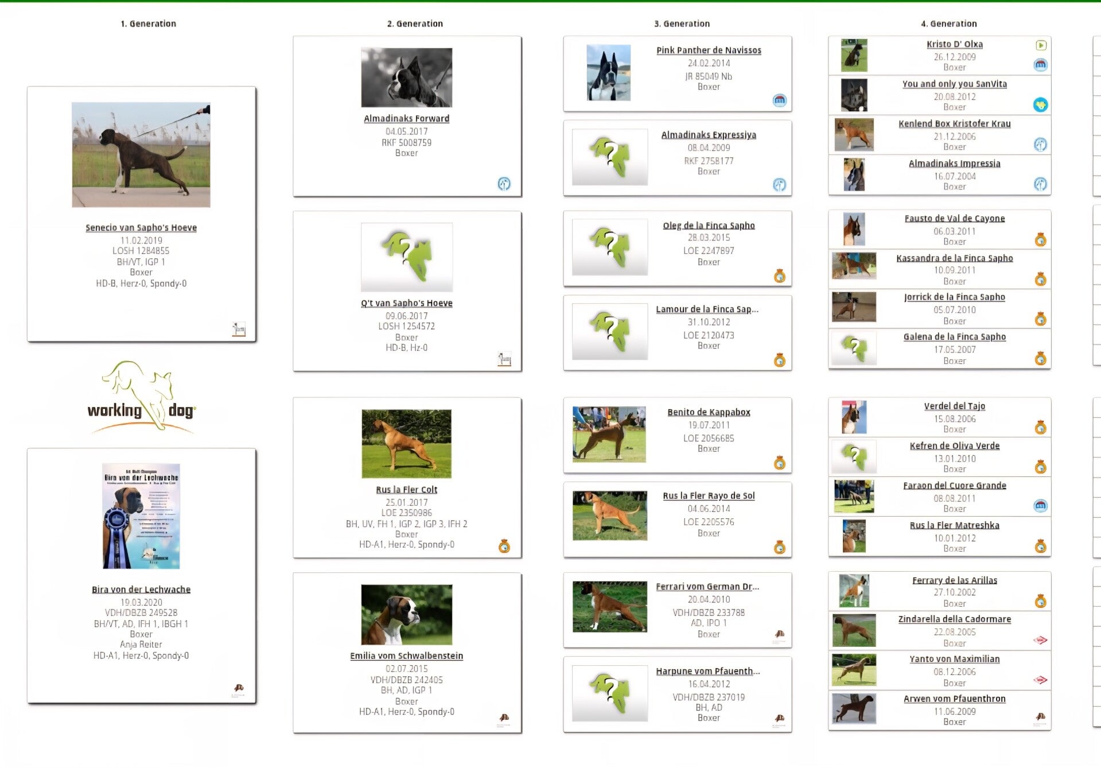Click the blue badge icon on Pink Panther de Navissos card
Screen dimensions: 1101x768
[x=779, y=100]
